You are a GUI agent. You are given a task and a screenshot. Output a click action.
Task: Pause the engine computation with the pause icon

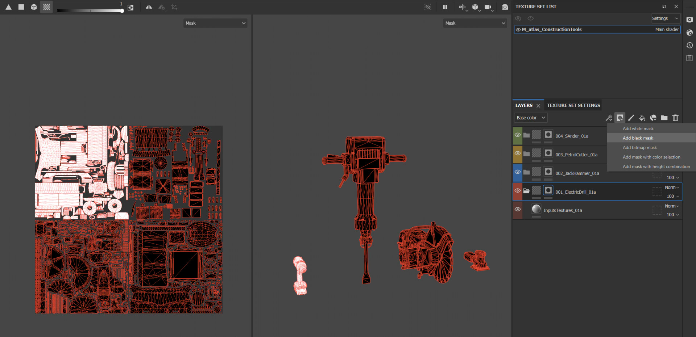coord(445,7)
